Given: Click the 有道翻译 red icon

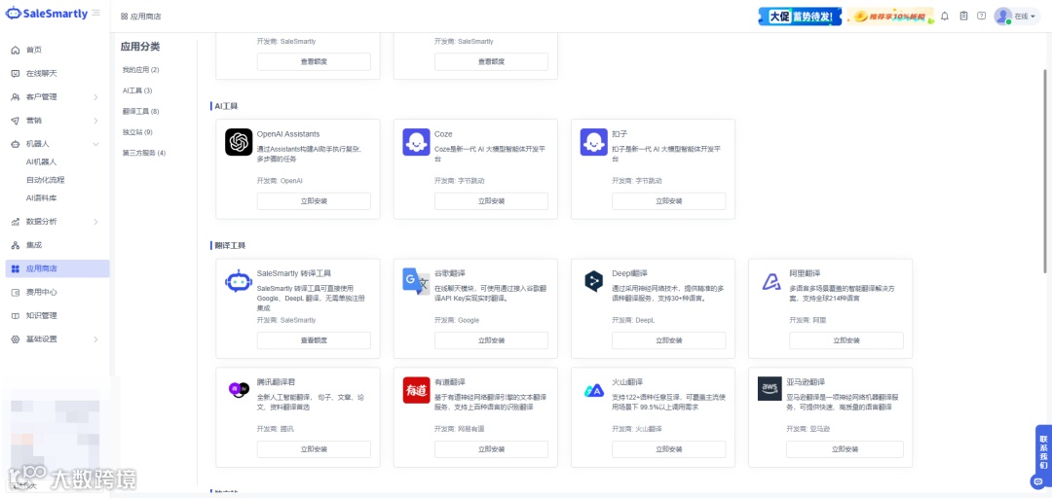Looking at the screenshot, I should [x=416, y=390].
